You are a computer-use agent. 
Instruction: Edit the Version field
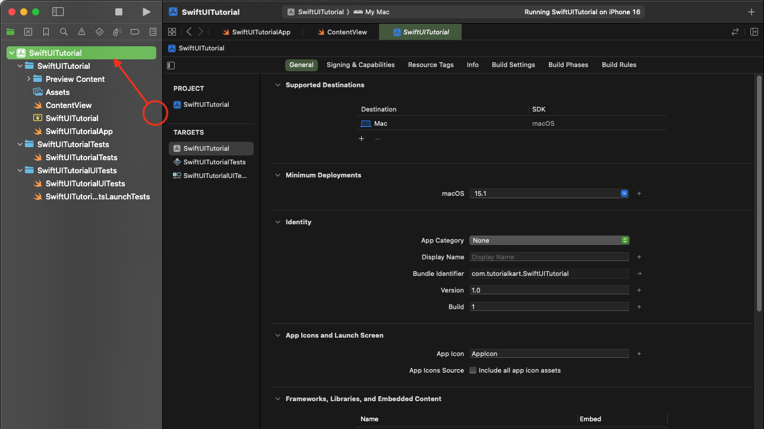coord(549,290)
